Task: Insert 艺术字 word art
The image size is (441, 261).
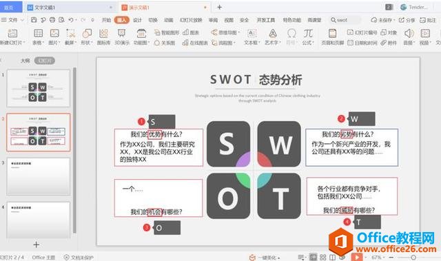Action: [273, 36]
